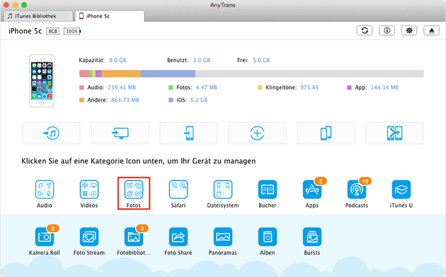
Task: Click the Klingeltöne value 971.85
Action: click(x=310, y=87)
